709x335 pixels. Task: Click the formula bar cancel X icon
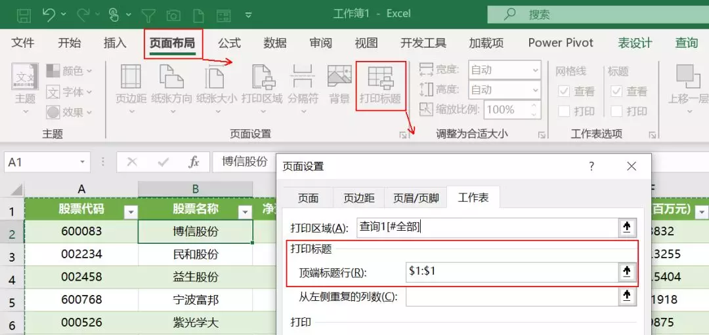coord(132,162)
